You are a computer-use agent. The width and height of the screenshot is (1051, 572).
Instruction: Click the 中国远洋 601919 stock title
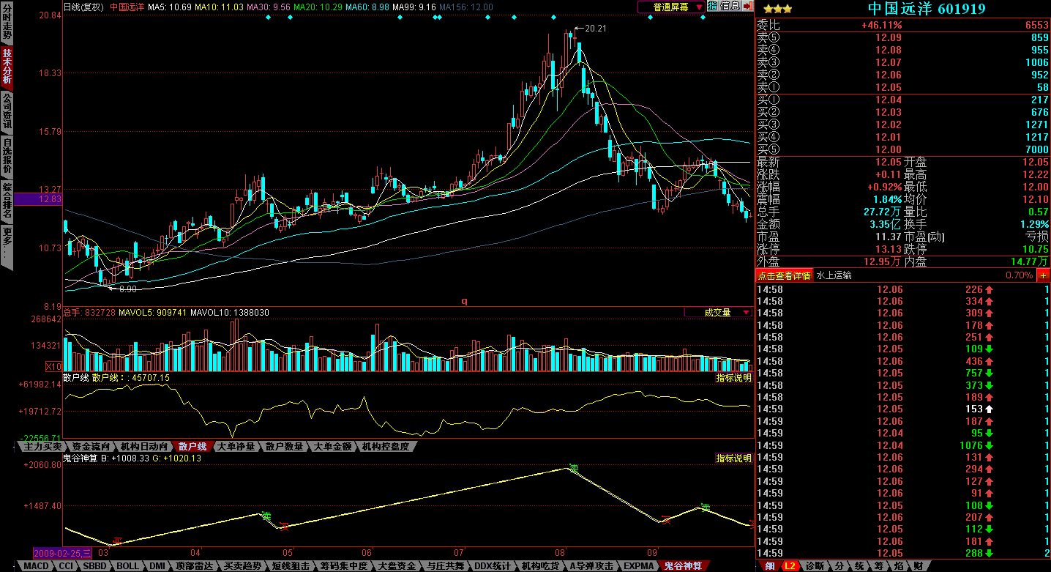click(927, 9)
